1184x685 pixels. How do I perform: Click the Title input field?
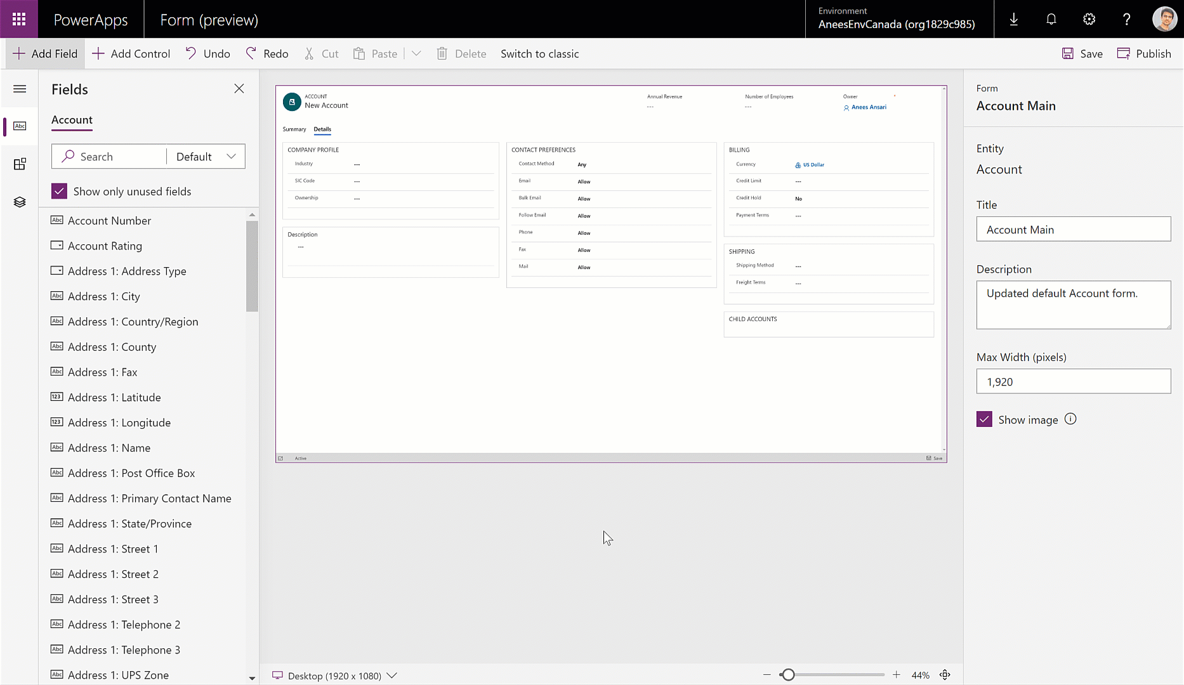click(x=1074, y=229)
